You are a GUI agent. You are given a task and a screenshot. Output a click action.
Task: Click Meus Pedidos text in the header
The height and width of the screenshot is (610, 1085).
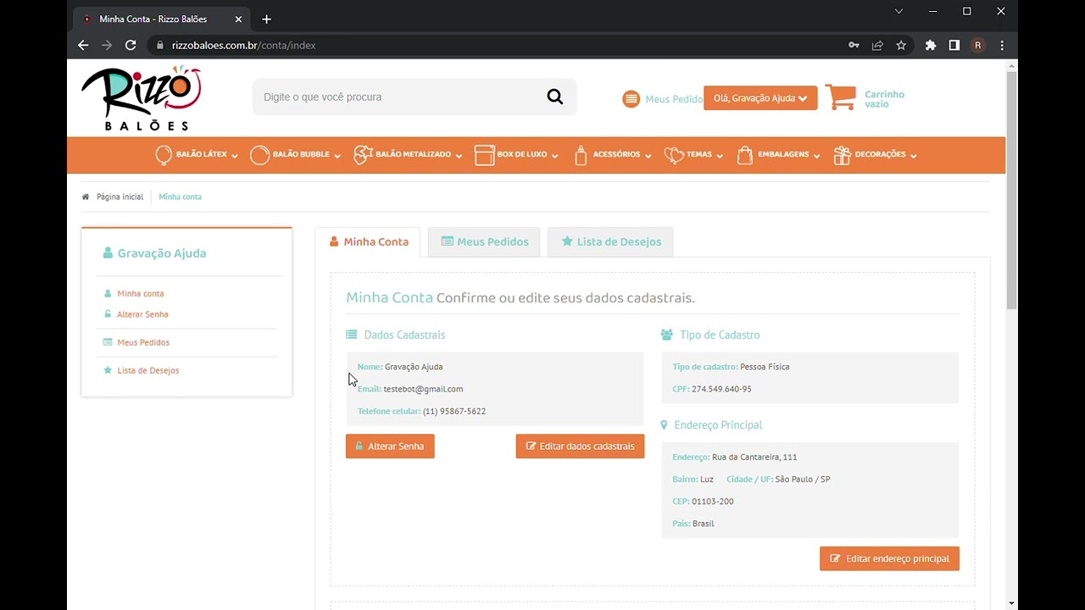click(x=674, y=99)
